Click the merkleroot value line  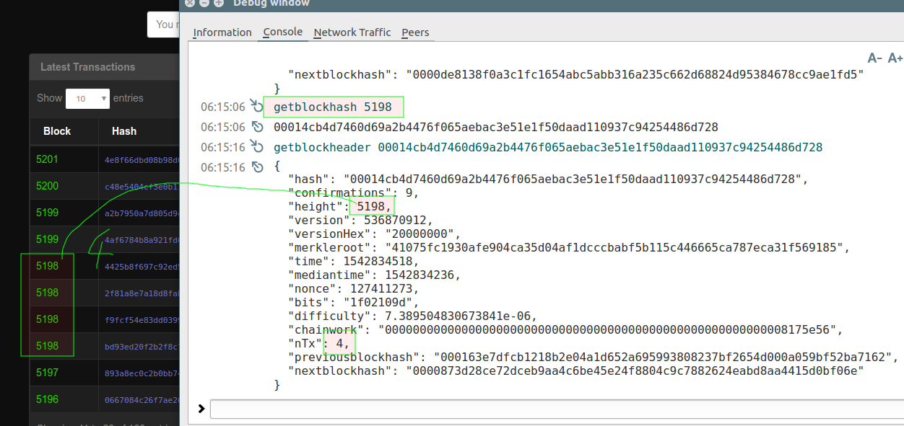click(x=569, y=247)
